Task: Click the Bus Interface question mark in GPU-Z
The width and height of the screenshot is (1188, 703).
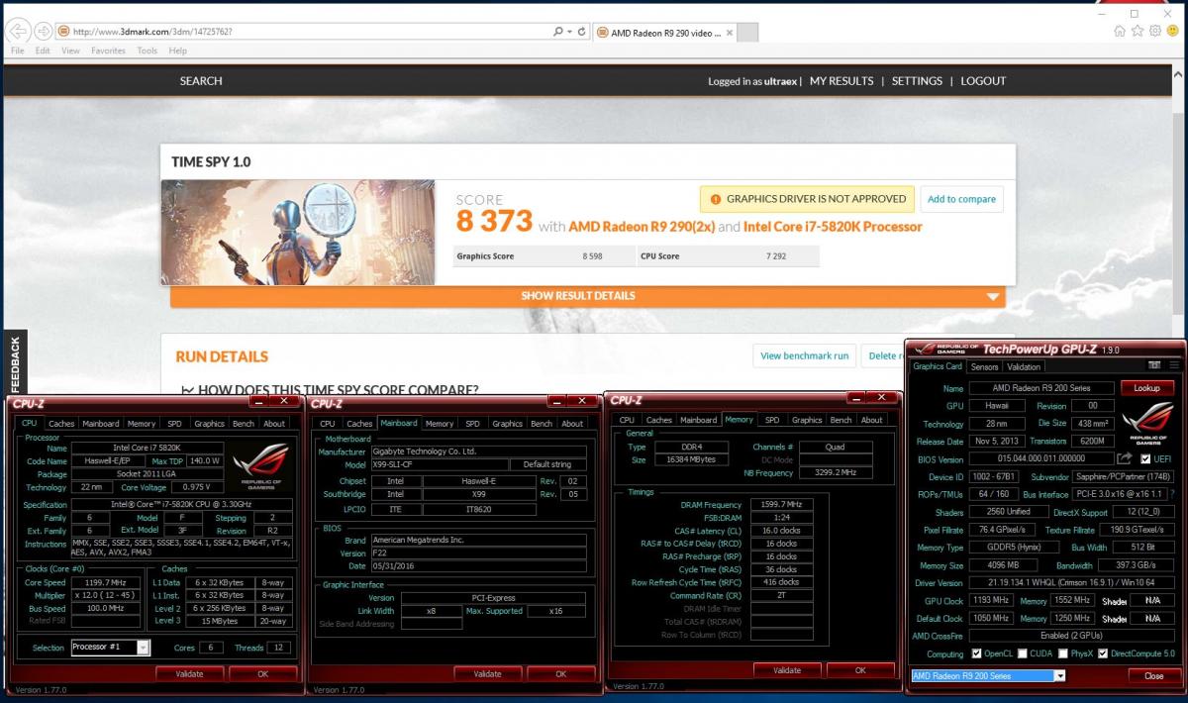Action: [1172, 493]
